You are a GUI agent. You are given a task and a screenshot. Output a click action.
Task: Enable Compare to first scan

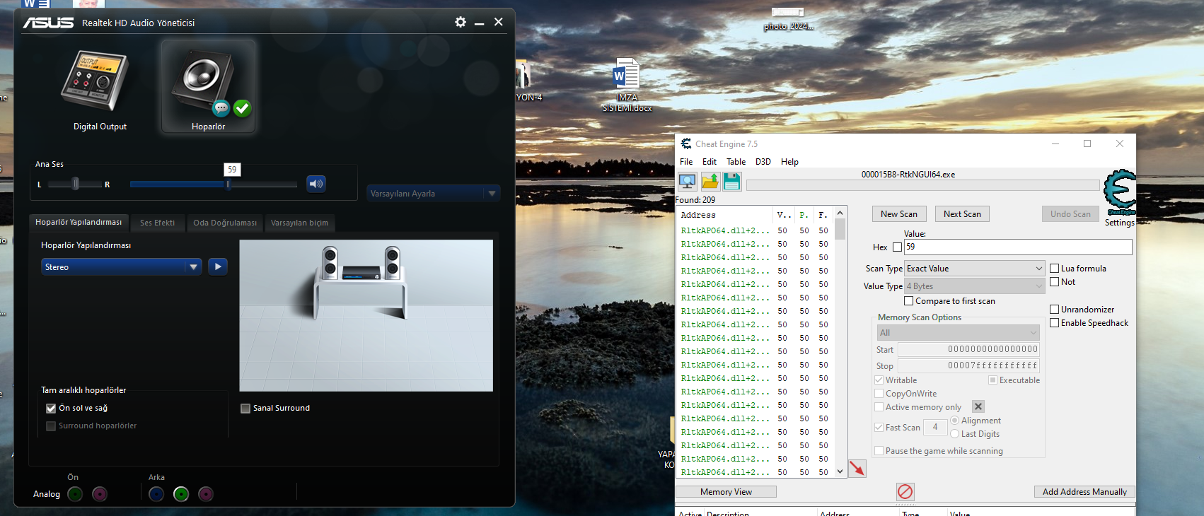(x=909, y=301)
